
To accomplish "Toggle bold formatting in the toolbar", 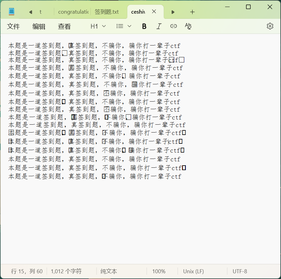I will pyautogui.click(x=144, y=26).
